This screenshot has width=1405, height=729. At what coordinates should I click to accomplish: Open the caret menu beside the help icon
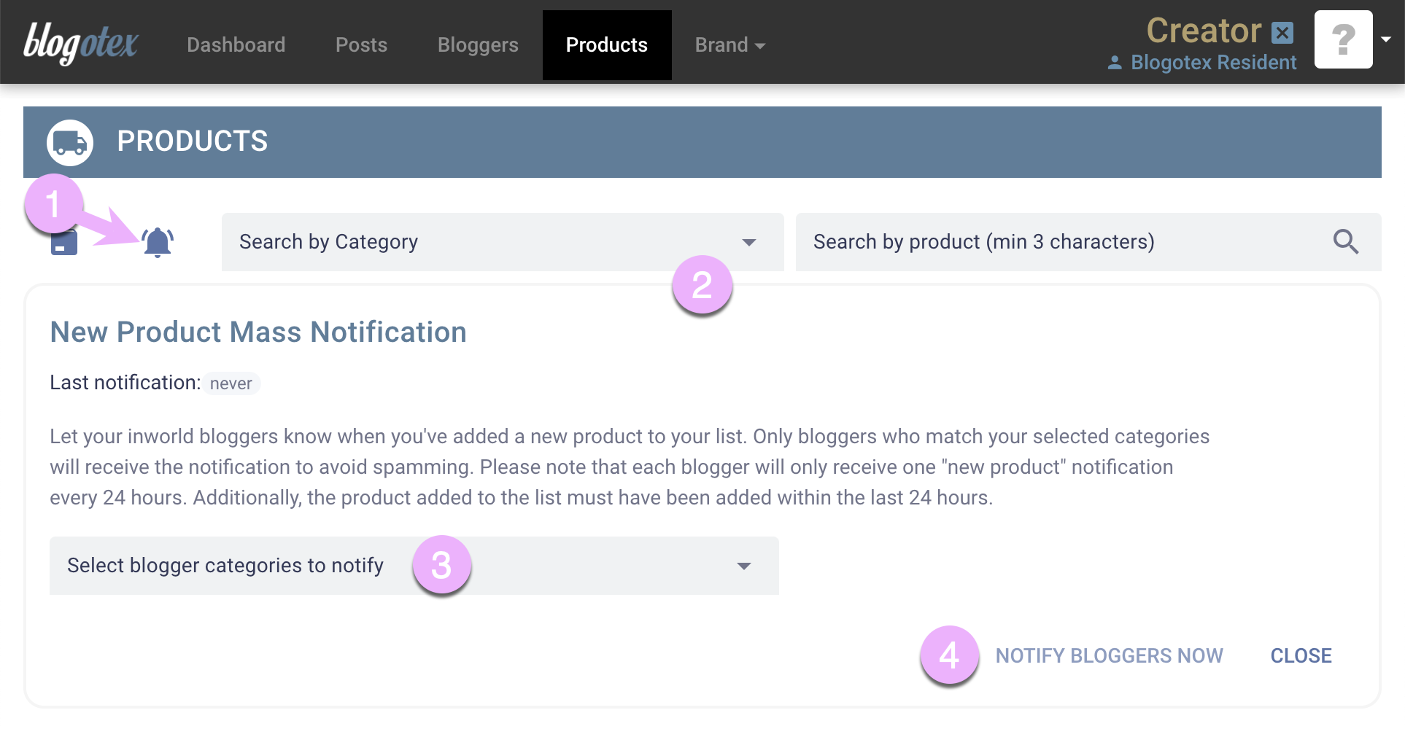1387,39
